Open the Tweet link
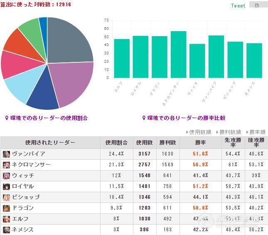This screenshot has height=235, width=268. 238,5
